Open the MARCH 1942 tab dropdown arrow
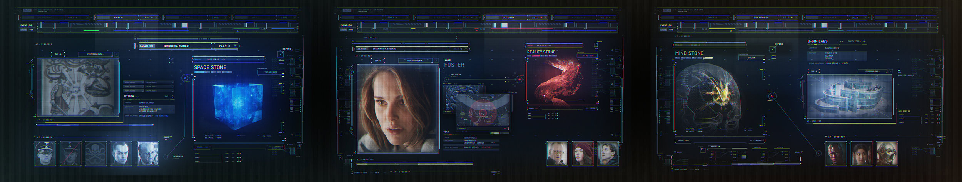The image size is (962, 182). click(x=152, y=18)
